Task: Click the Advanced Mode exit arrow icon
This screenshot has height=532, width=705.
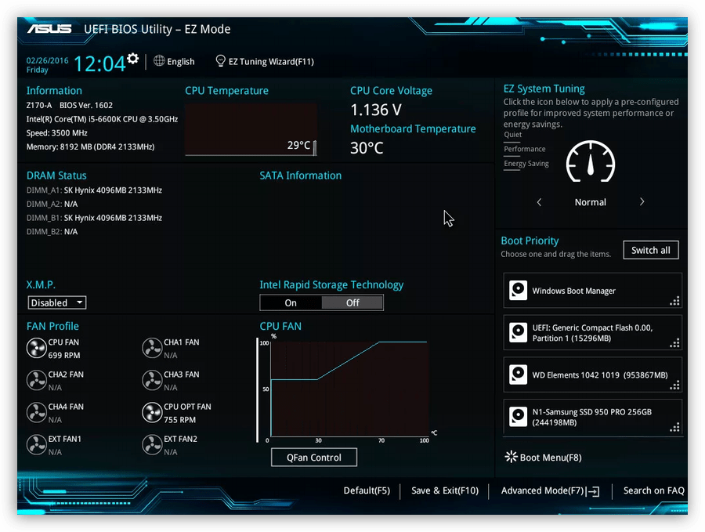Action: (594, 491)
